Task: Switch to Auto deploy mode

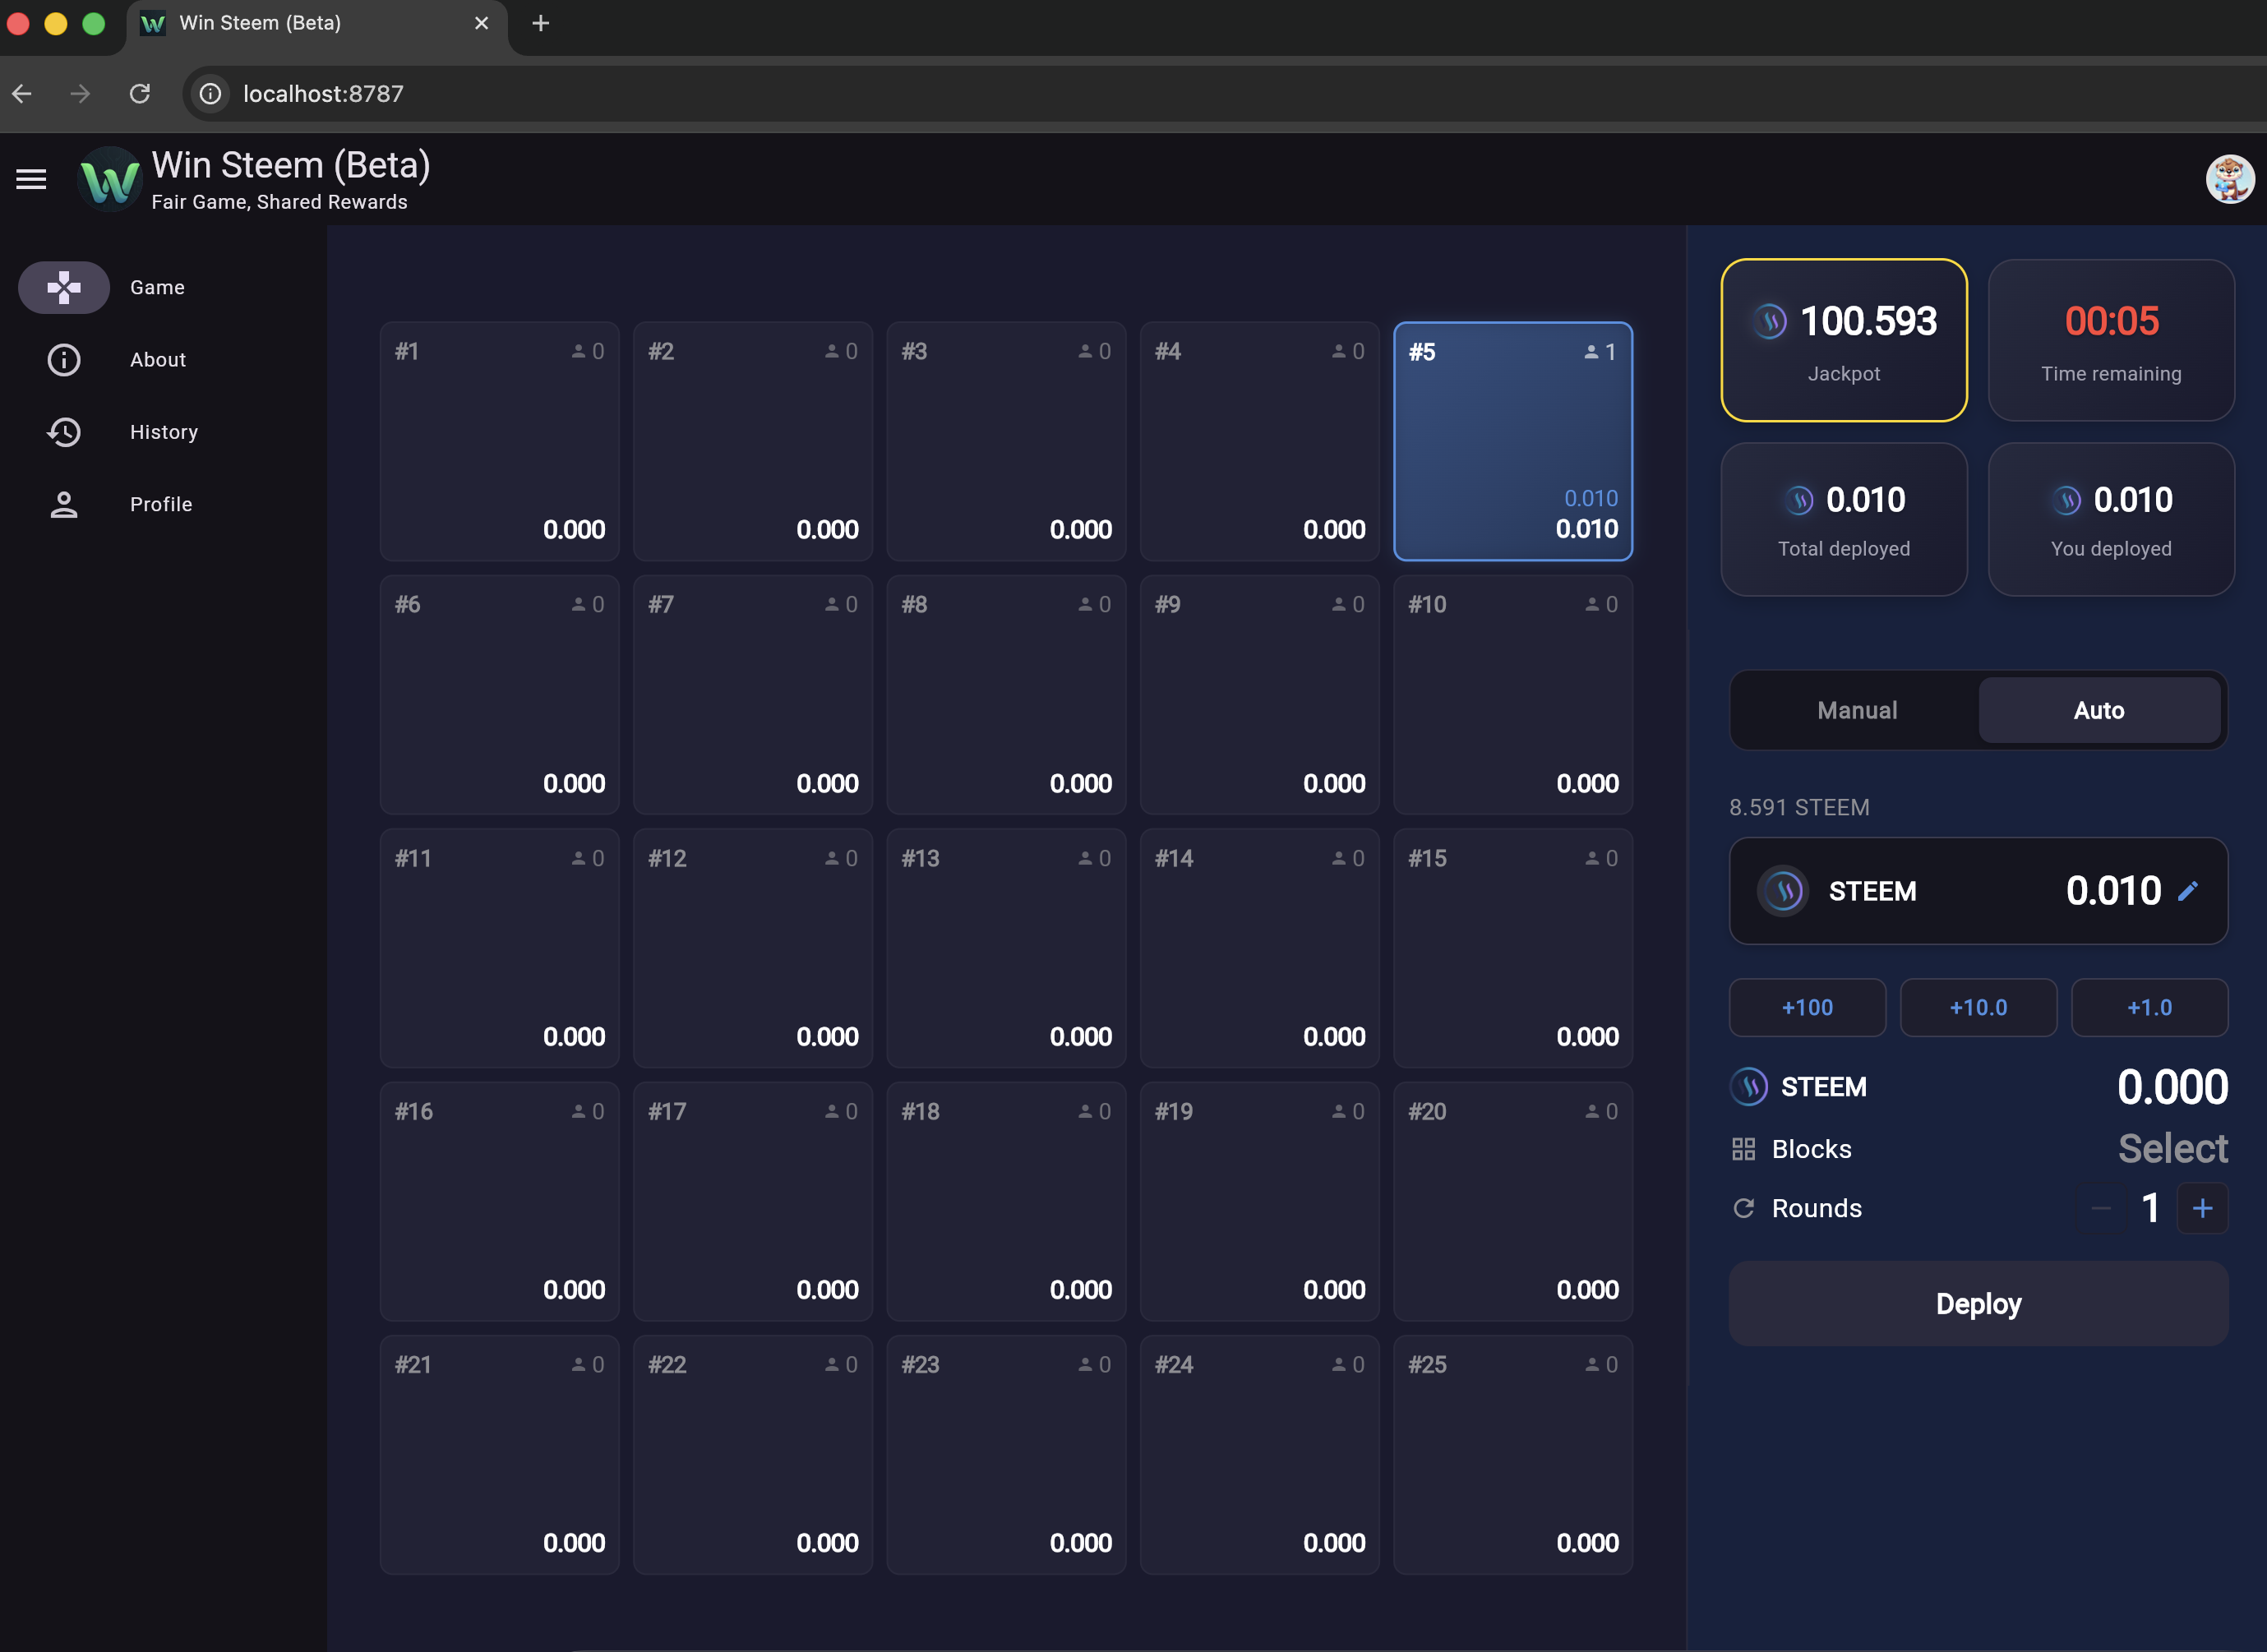Action: 2098,710
